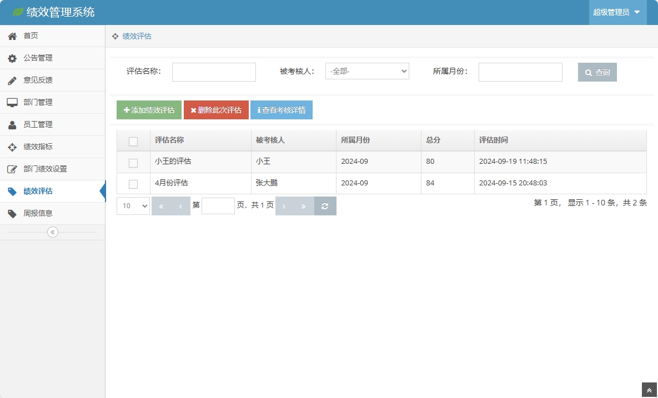The width and height of the screenshot is (658, 398).
Task: Refresh the table with the pagination refresh icon
Action: pos(325,205)
